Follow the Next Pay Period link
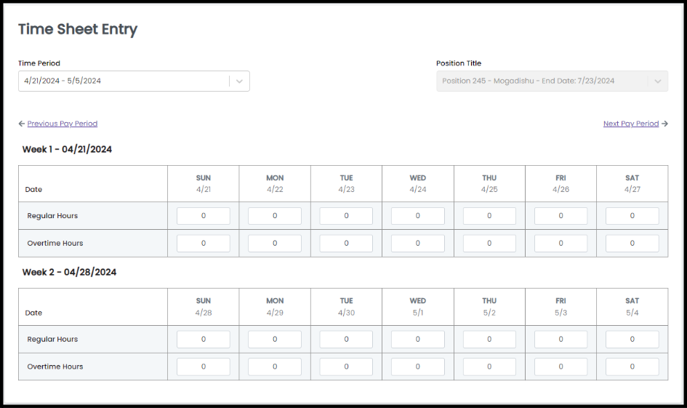Image resolution: width=687 pixels, height=408 pixels. click(631, 124)
